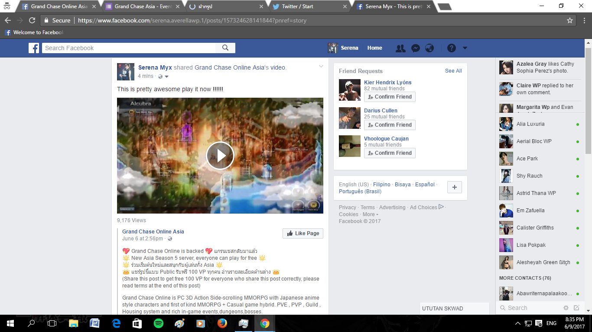
Task: Click the new message compose icon in chat
Action: pos(576,308)
